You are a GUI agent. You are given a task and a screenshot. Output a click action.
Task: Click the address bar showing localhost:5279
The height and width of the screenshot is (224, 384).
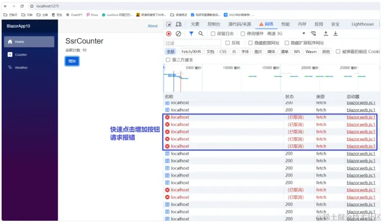click(x=47, y=6)
